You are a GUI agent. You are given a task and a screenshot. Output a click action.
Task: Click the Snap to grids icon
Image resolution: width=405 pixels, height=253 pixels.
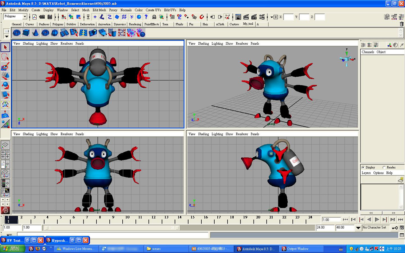[x=172, y=17]
